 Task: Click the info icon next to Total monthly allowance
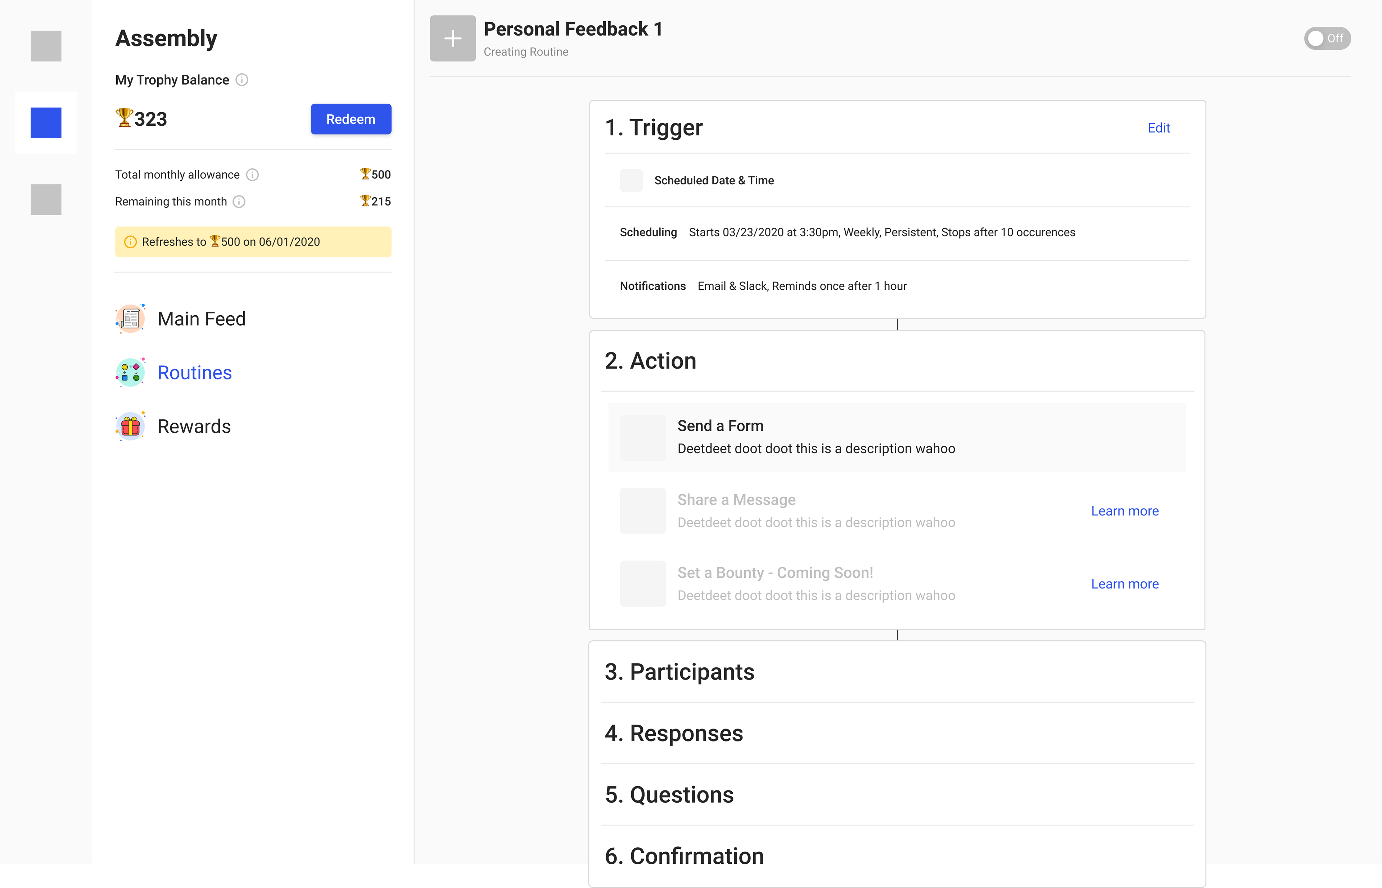point(253,175)
